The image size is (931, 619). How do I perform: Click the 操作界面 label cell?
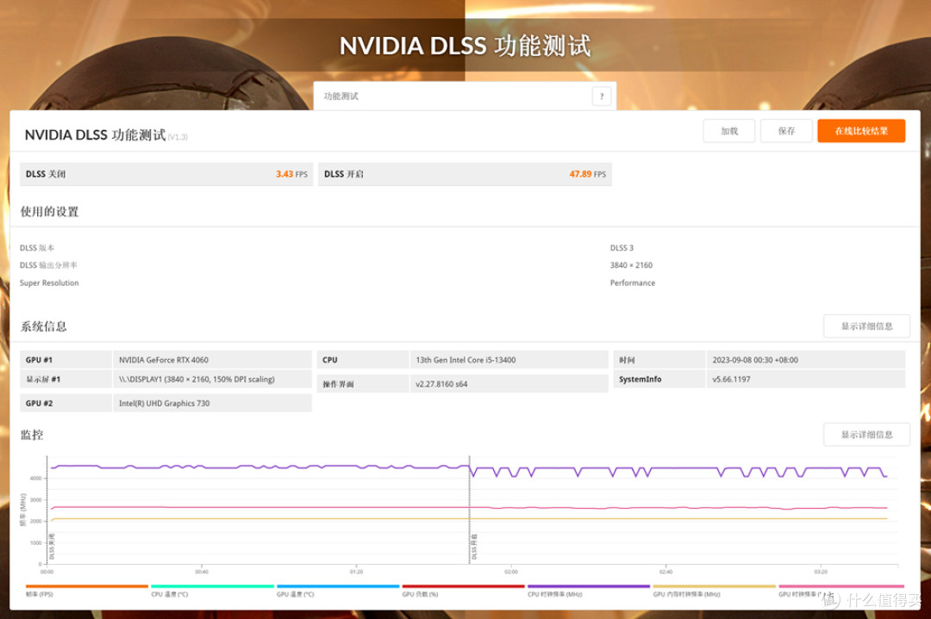(363, 384)
